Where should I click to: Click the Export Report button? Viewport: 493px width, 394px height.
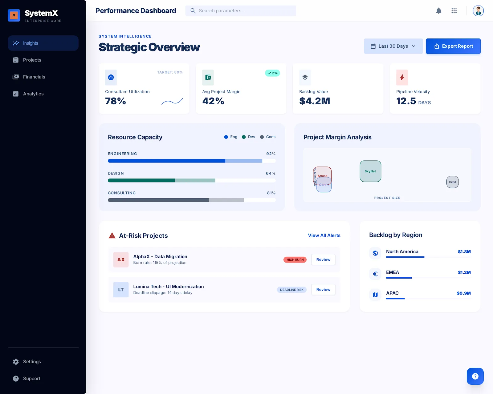(x=453, y=46)
